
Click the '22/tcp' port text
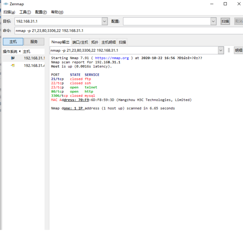(57, 83)
